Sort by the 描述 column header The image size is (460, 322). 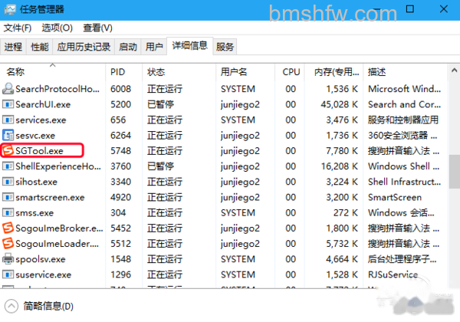click(406, 72)
